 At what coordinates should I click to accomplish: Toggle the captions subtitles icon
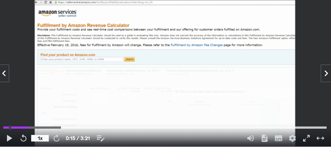[279, 138]
